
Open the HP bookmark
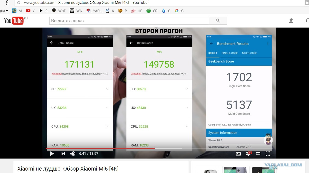137,11
